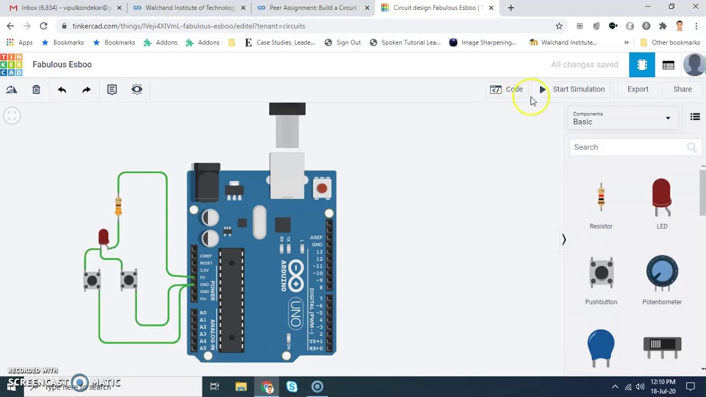This screenshot has height=397, width=706.
Task: Select the left pushbutton on canvas
Action: pyautogui.click(x=92, y=281)
